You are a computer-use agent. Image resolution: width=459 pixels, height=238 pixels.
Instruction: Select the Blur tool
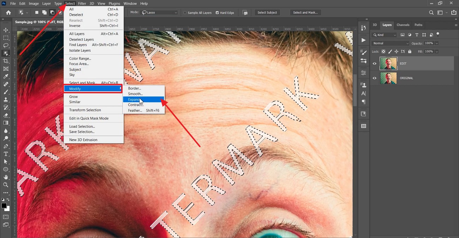tap(6, 131)
